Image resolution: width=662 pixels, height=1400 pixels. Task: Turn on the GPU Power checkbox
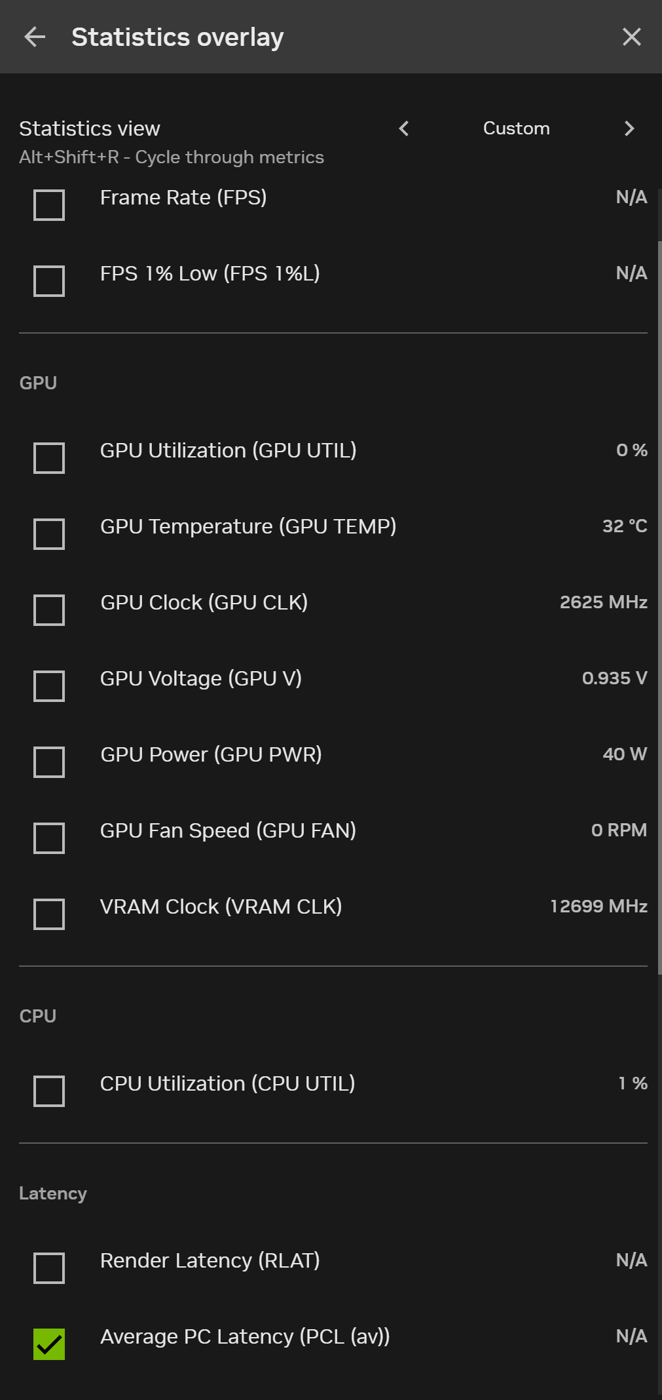[49, 762]
